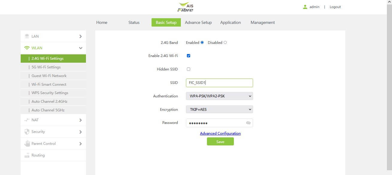This screenshot has height=175, width=392.
Task: Open the Authentication dropdown
Action: pos(219,96)
